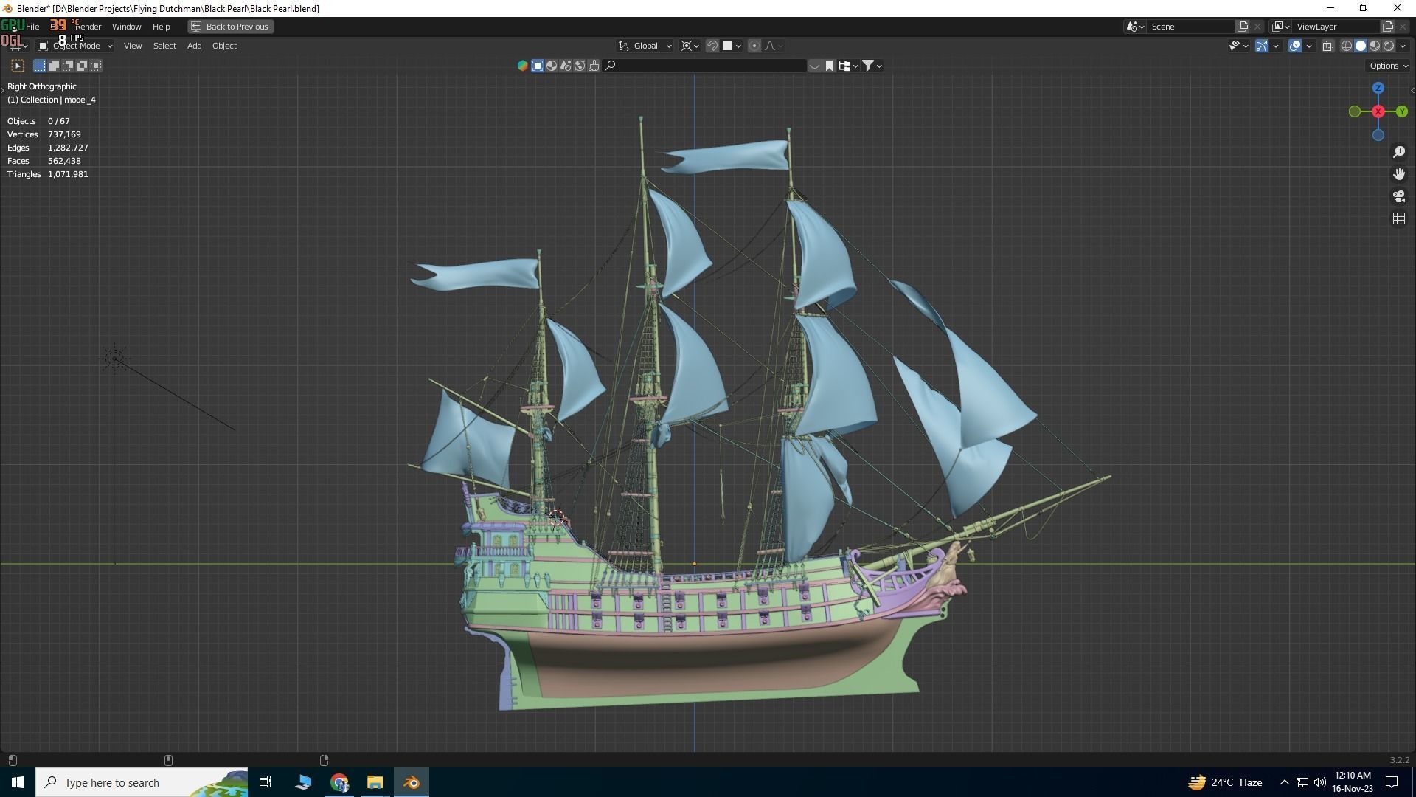The image size is (1416, 797).
Task: Choose the Subtract from selection mode
Action: coord(68,66)
